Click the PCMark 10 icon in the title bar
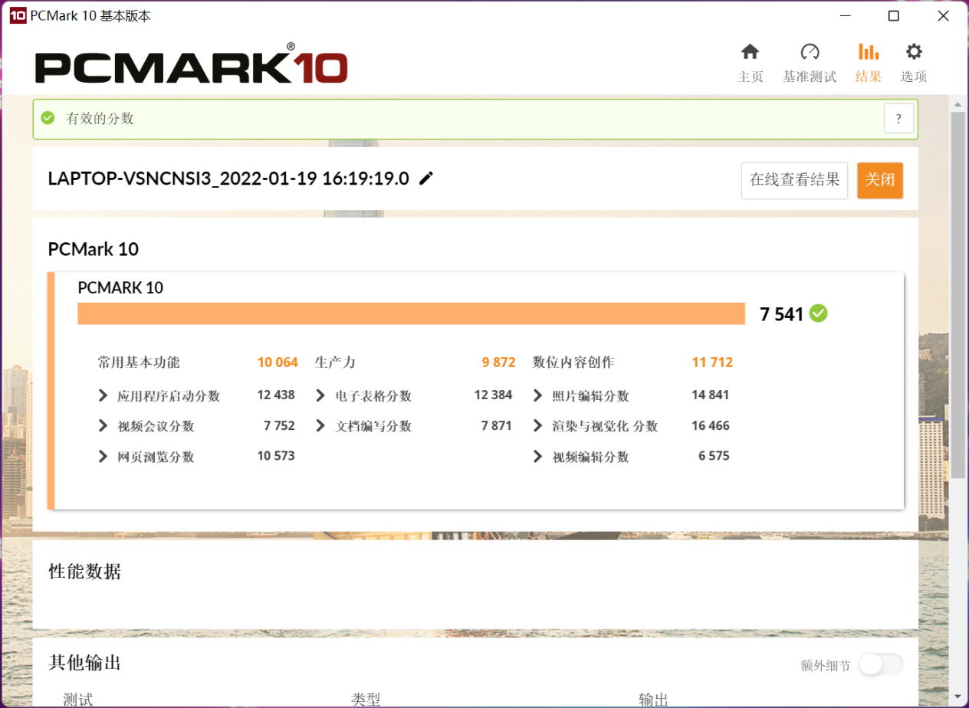Screen dimensions: 969x708 pos(17,15)
